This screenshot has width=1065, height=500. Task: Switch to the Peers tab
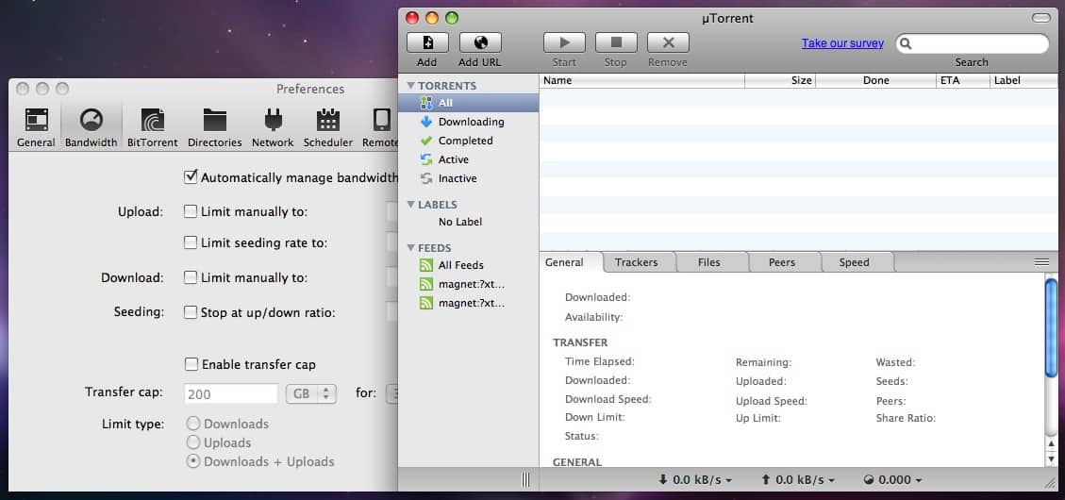782,262
